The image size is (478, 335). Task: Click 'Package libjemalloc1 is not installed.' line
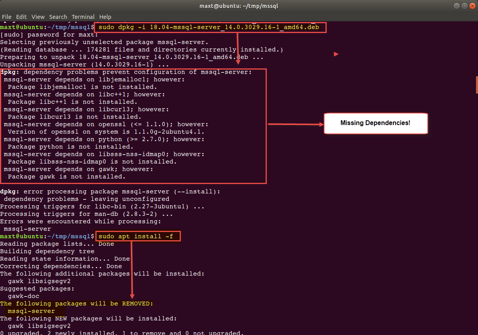pyautogui.click(x=82, y=87)
